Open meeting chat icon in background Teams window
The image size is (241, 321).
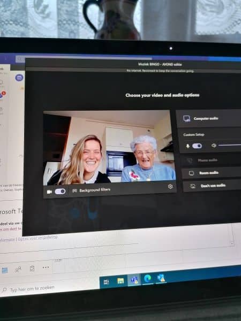click(19, 78)
